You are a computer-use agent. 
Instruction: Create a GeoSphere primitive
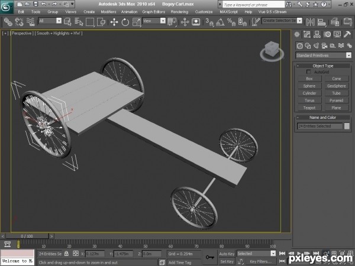click(x=337, y=86)
